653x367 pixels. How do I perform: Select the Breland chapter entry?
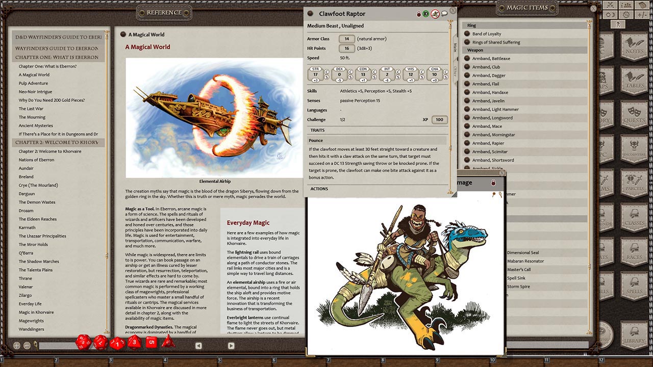pos(26,176)
